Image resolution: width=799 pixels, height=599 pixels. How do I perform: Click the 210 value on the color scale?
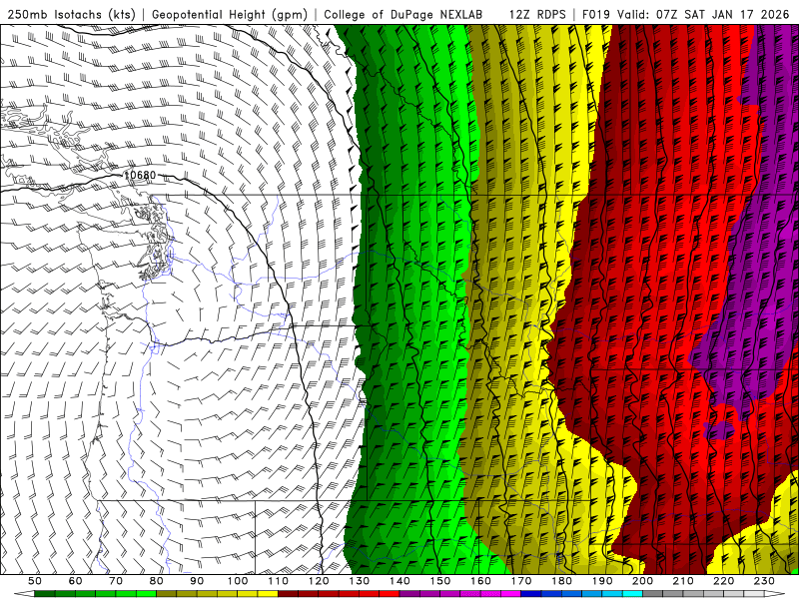683,581
